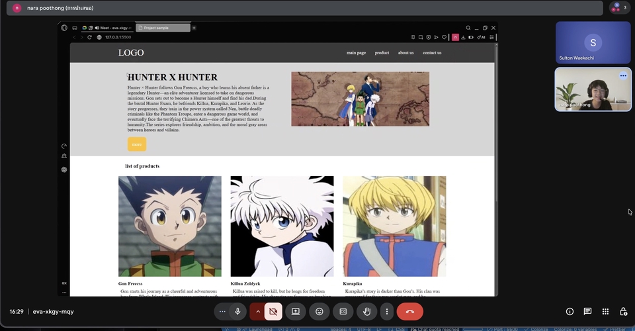Open the Aria AI button

coord(481,37)
